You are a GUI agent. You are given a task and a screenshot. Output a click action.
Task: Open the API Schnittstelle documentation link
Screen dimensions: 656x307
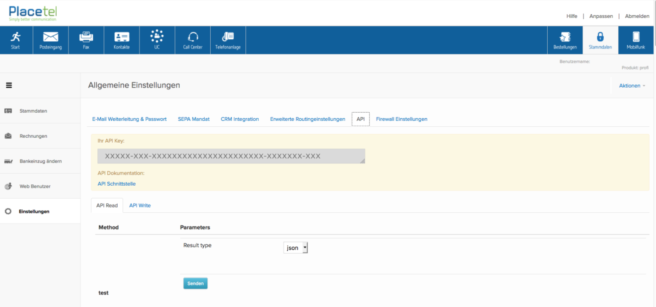[117, 184]
